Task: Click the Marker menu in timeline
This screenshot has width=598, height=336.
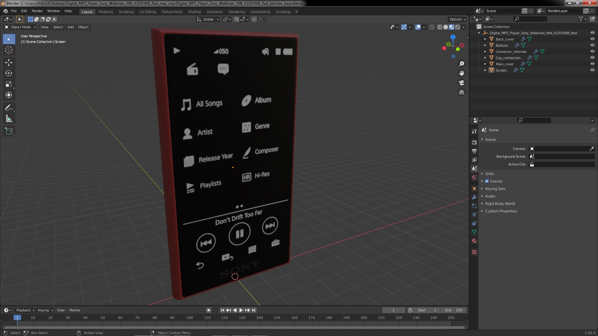Action: pos(75,310)
